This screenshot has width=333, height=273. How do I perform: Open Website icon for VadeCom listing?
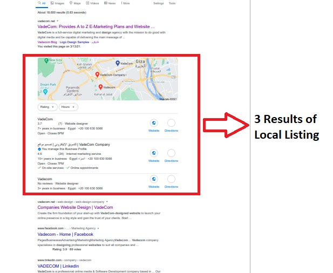(x=154, y=123)
